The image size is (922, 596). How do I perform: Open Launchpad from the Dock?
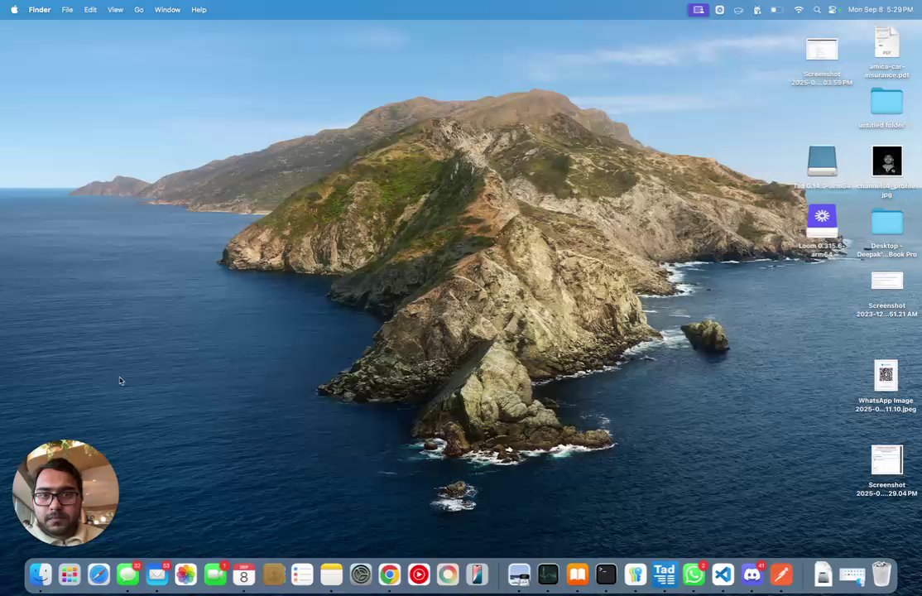pos(70,574)
